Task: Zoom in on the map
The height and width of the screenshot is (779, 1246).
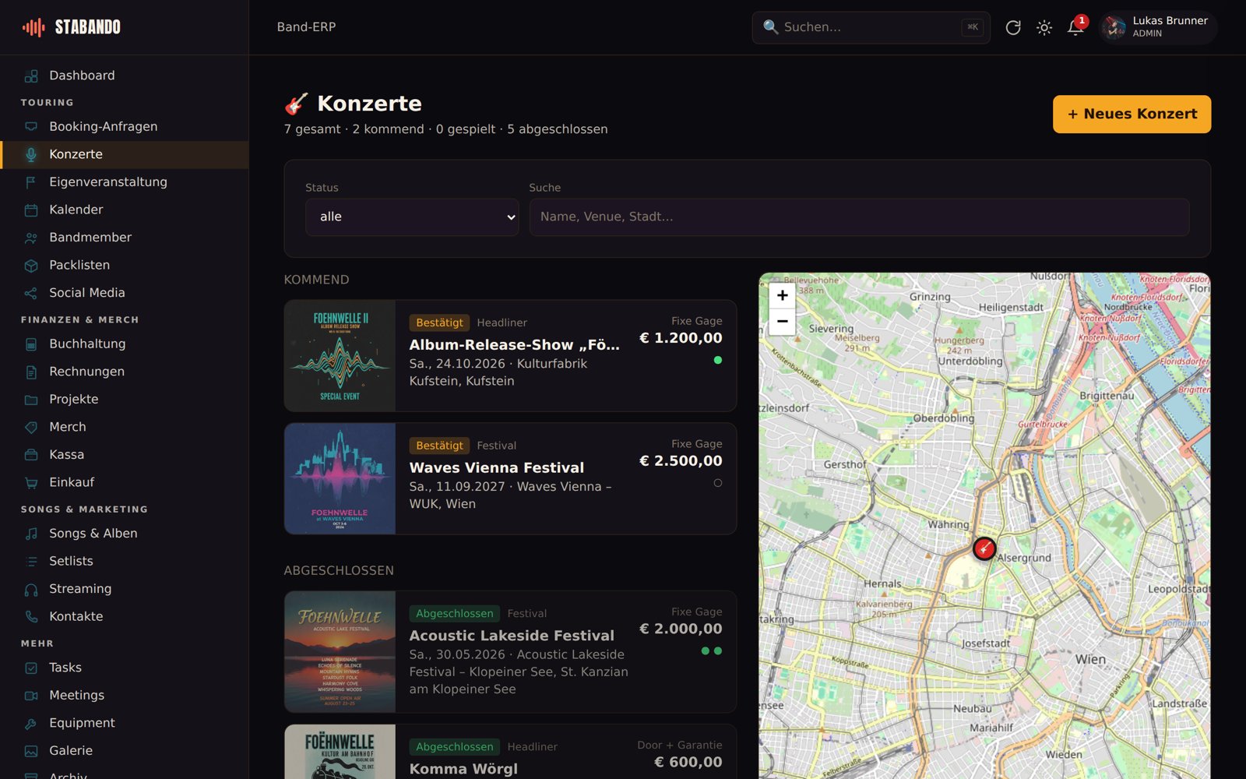Action: click(782, 295)
